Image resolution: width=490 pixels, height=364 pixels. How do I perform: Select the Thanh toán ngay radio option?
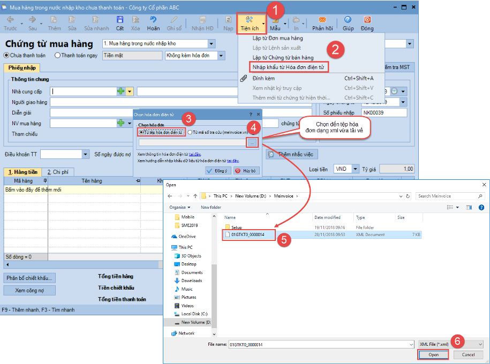(57, 55)
